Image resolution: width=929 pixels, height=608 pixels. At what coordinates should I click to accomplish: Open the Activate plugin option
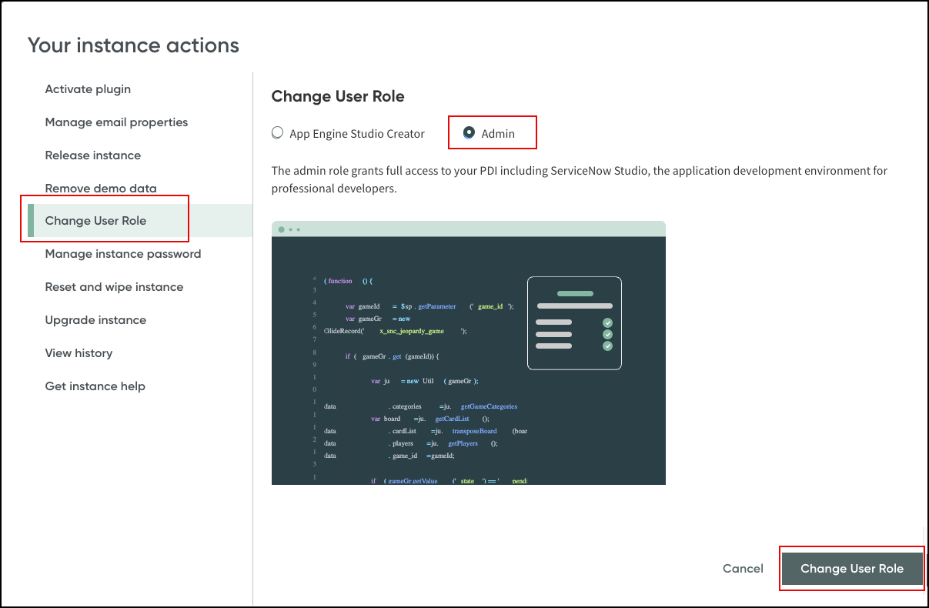click(88, 89)
